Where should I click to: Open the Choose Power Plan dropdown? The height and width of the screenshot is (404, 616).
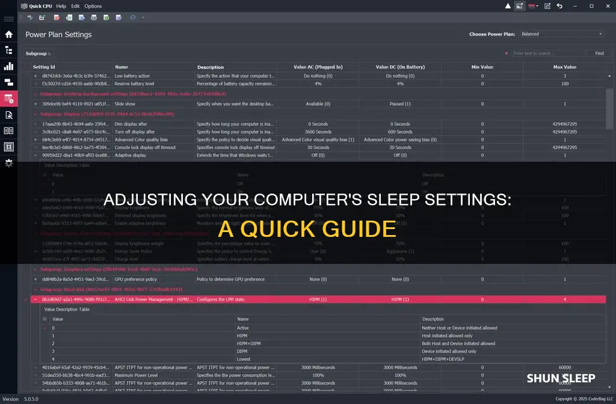coord(561,34)
